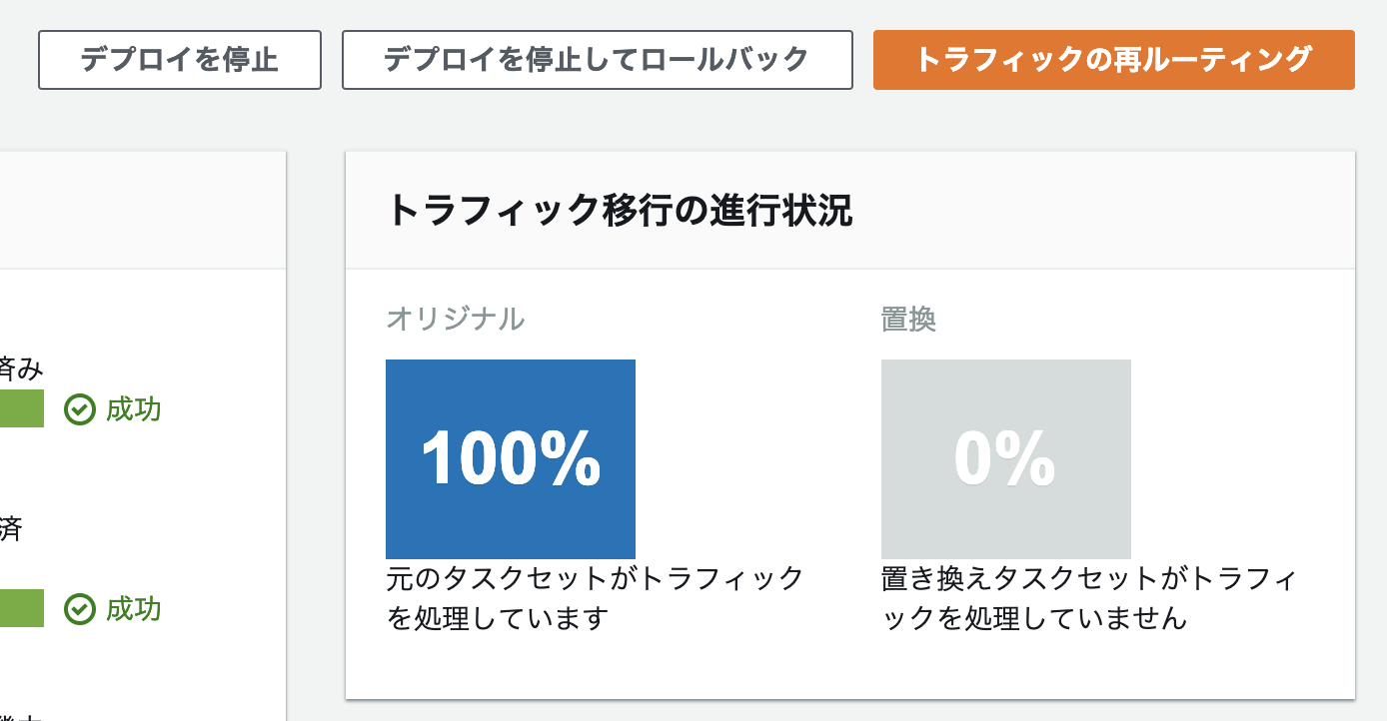
Task: Click the partially visible 済み step text
Action: (x=21, y=368)
